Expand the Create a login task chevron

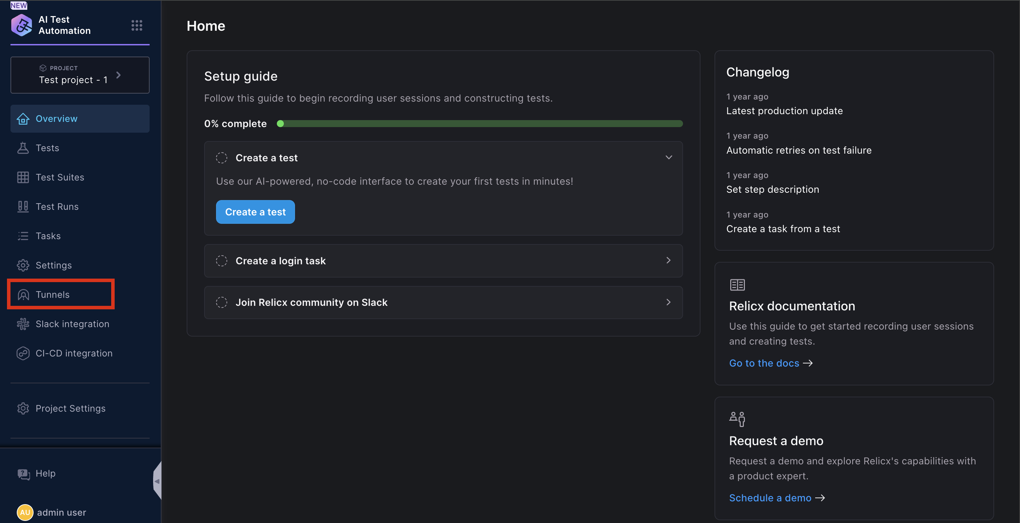point(668,260)
